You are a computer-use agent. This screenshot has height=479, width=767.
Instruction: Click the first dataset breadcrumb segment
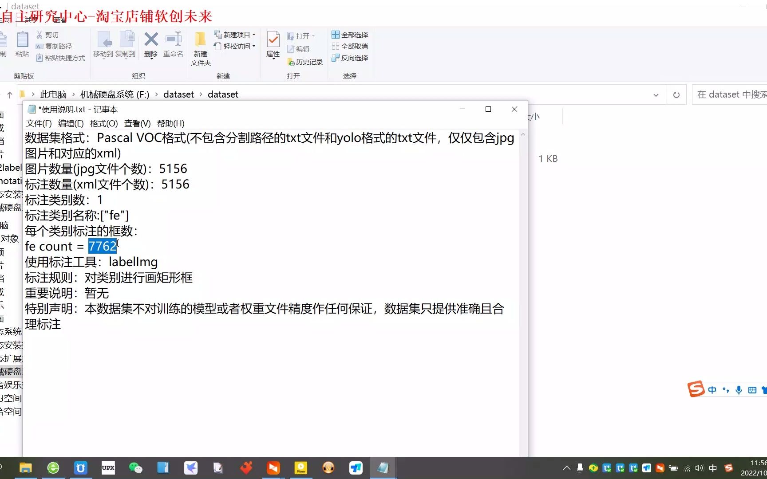(x=178, y=94)
